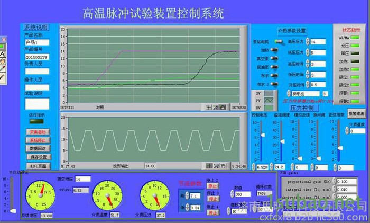Click 低压时间 increment/decrement stepper
This screenshot has height=223, width=370.
click(x=308, y=74)
